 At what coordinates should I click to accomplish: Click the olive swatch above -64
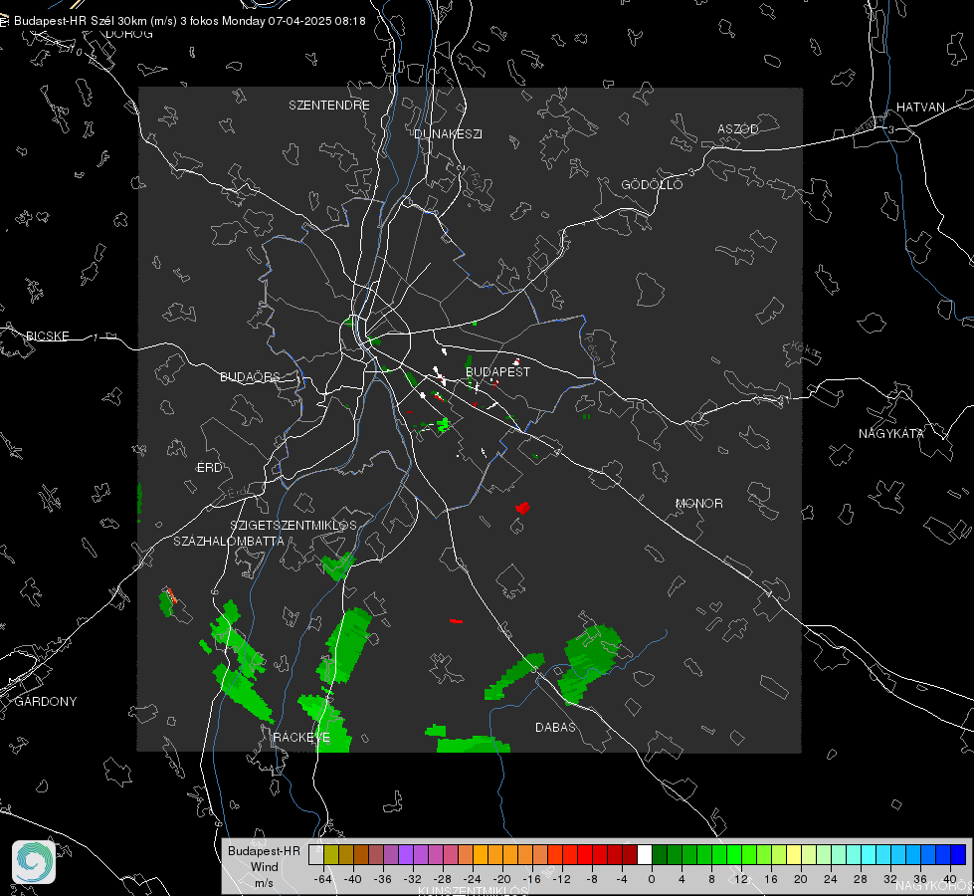[x=331, y=855]
